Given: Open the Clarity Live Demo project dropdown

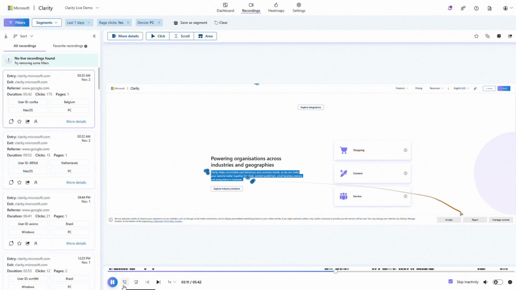Looking at the screenshot, I should 82,8.
